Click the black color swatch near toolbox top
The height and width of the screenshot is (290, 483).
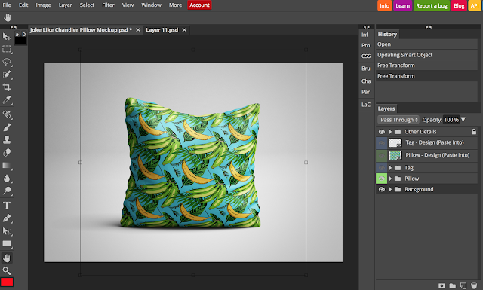point(20,41)
